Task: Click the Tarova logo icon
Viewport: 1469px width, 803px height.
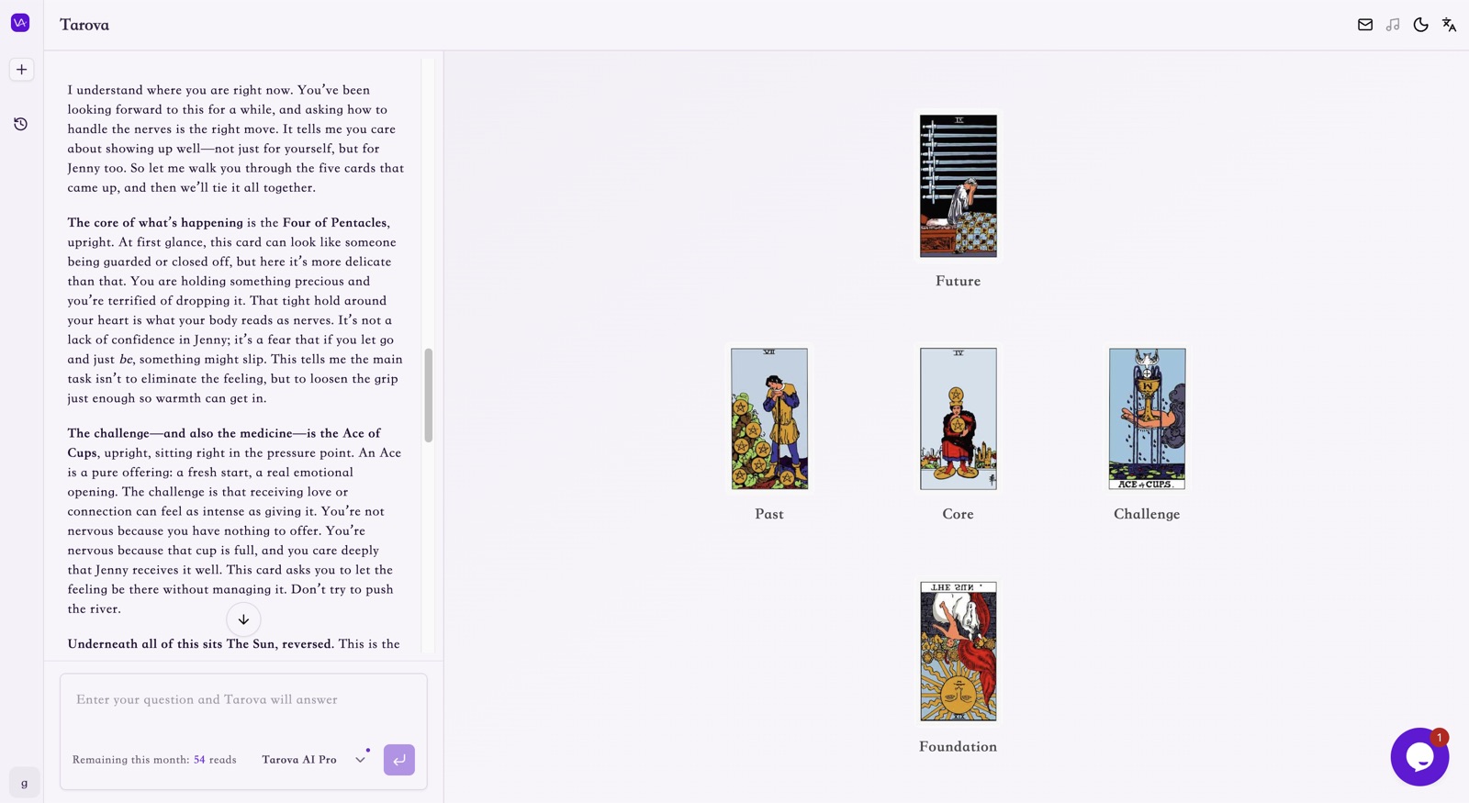Action: click(x=20, y=23)
